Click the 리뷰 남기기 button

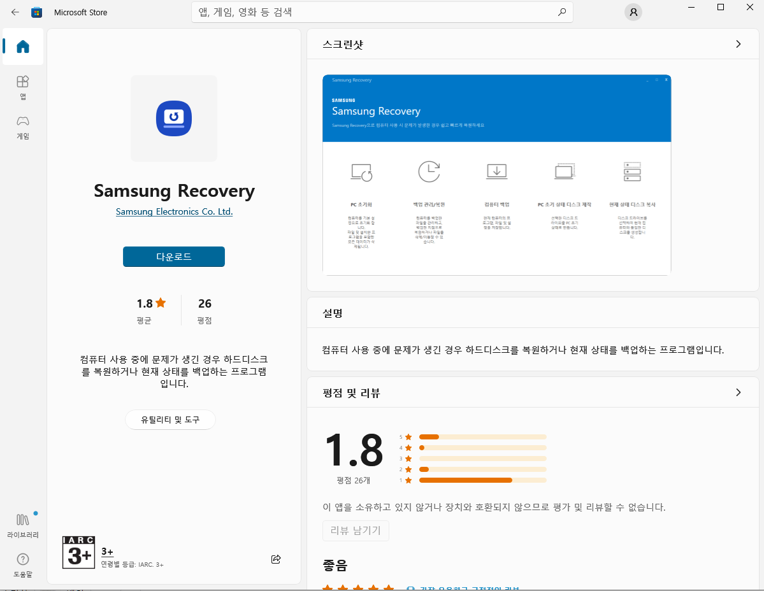pyautogui.click(x=356, y=530)
